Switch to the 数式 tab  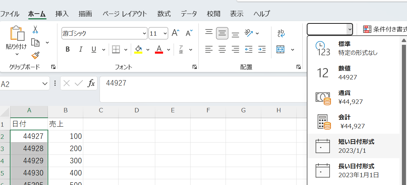(164, 14)
